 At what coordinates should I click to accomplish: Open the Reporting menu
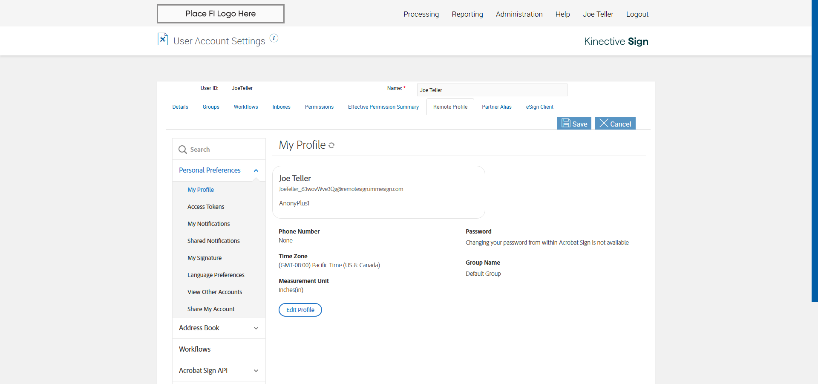pos(467,14)
